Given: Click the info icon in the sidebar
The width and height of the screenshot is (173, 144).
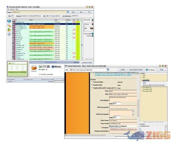Looking at the screenshot, I should (x=9, y=34).
